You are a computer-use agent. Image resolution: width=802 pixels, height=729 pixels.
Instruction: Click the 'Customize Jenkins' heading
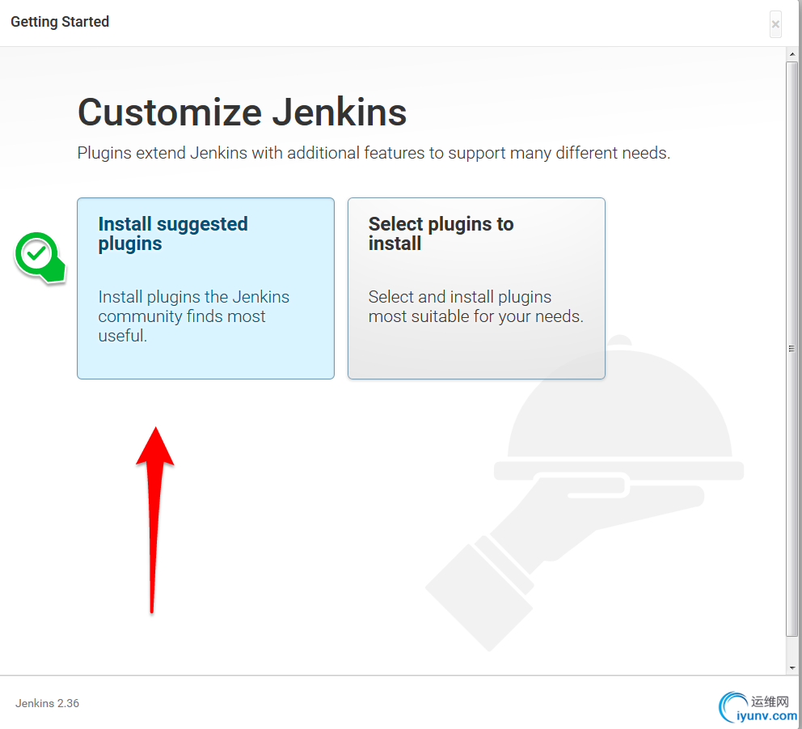pyautogui.click(x=242, y=112)
